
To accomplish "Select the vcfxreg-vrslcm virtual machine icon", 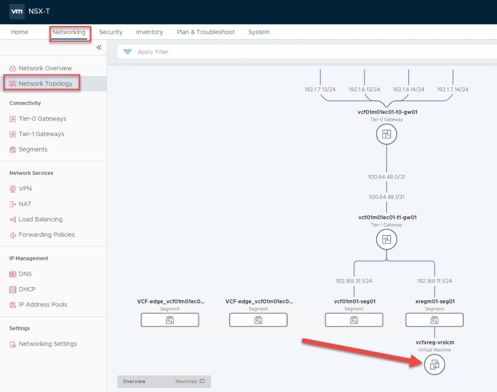I will click(434, 364).
